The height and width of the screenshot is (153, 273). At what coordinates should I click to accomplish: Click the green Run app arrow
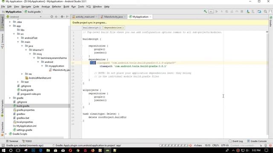(217, 11)
